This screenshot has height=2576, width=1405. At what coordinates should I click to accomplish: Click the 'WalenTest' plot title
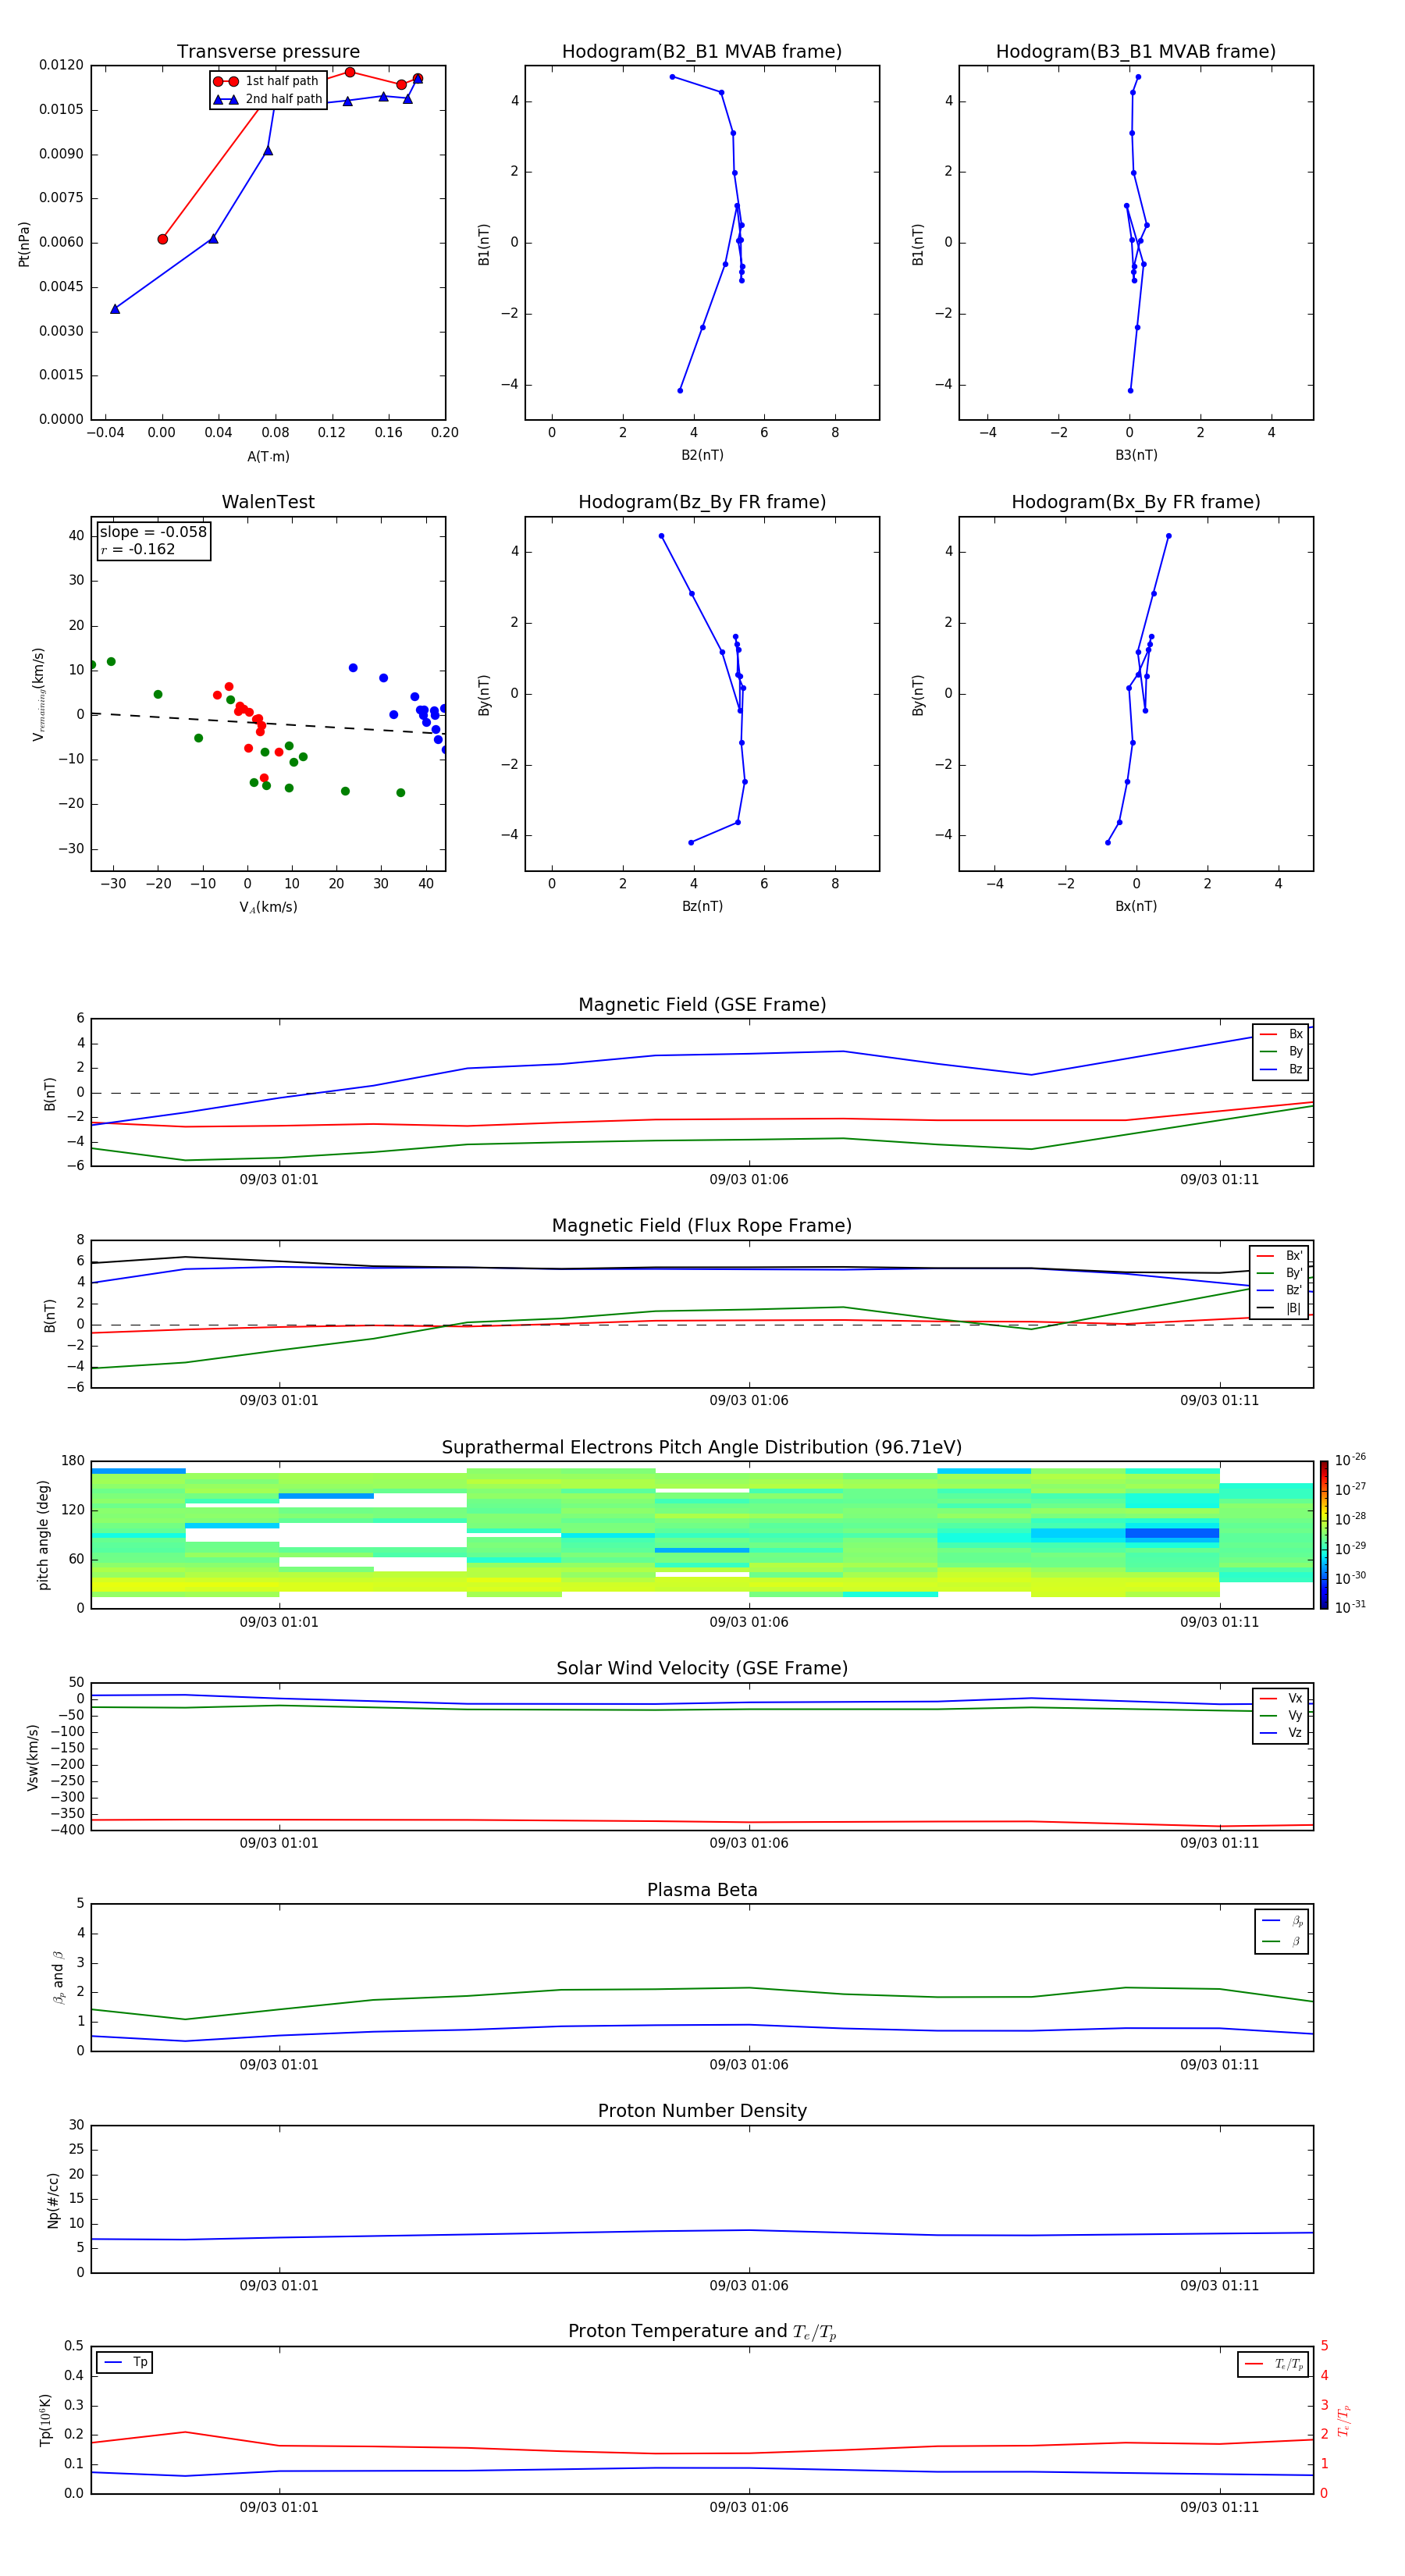pos(268,502)
